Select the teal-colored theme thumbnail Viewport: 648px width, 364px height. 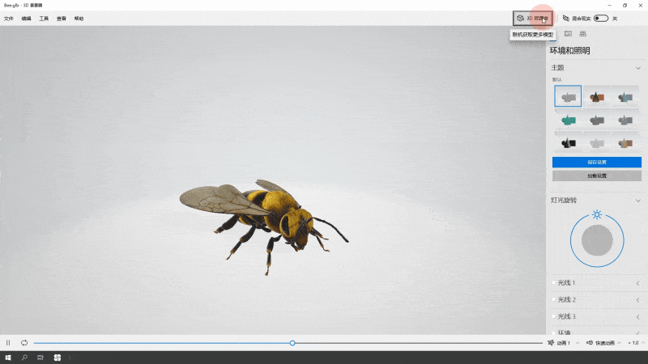[x=568, y=120]
